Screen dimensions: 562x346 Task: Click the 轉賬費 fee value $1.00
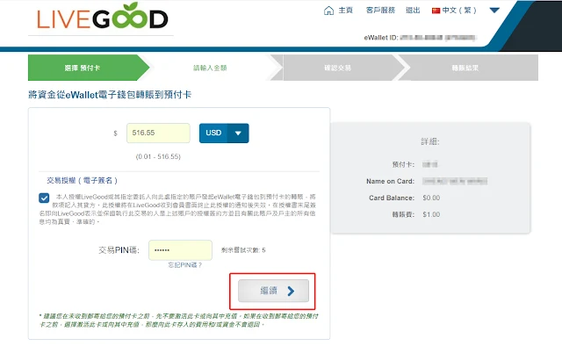point(431,214)
